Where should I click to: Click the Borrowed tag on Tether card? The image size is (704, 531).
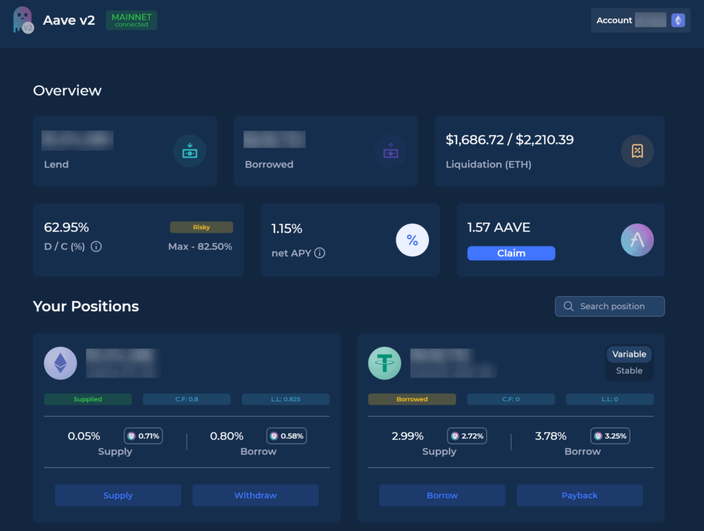coord(412,399)
